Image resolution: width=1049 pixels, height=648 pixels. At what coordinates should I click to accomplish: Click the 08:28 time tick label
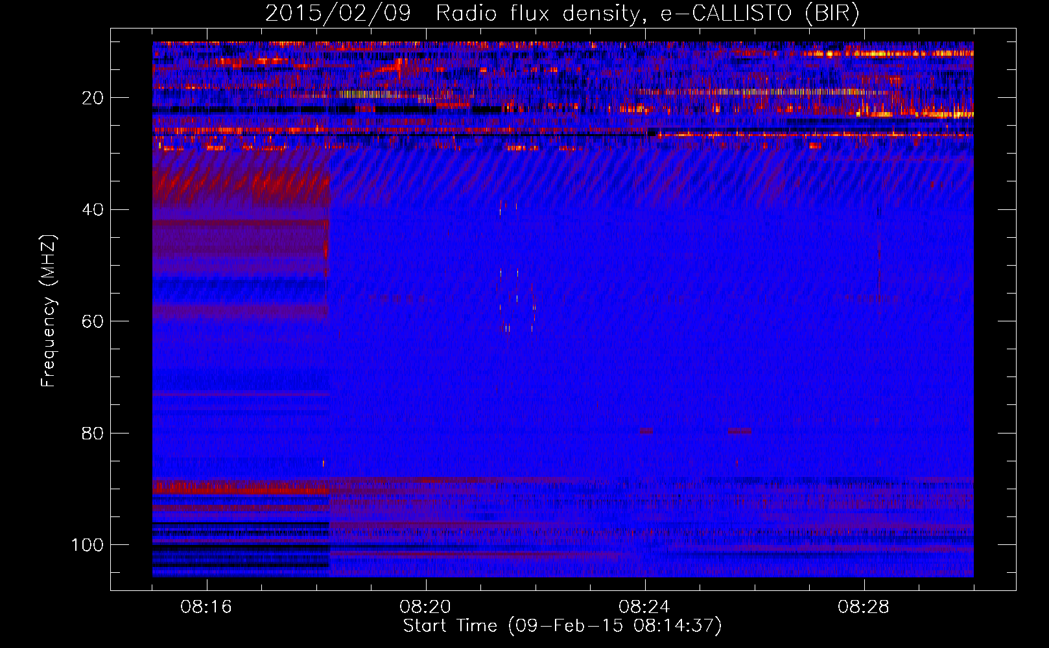pyautogui.click(x=864, y=607)
